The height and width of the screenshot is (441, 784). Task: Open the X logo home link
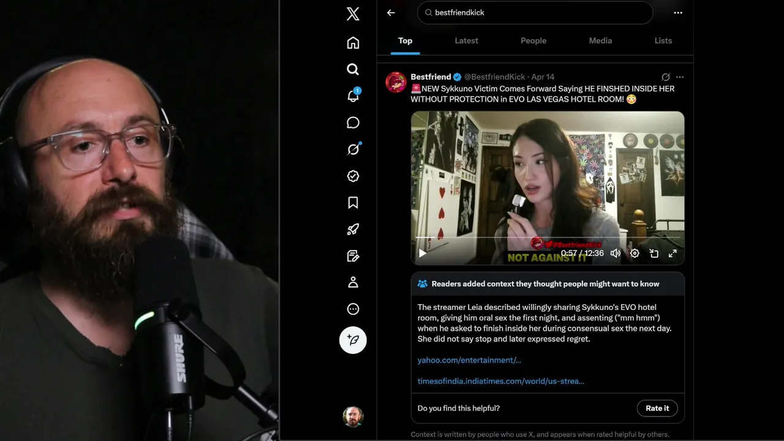pos(353,14)
